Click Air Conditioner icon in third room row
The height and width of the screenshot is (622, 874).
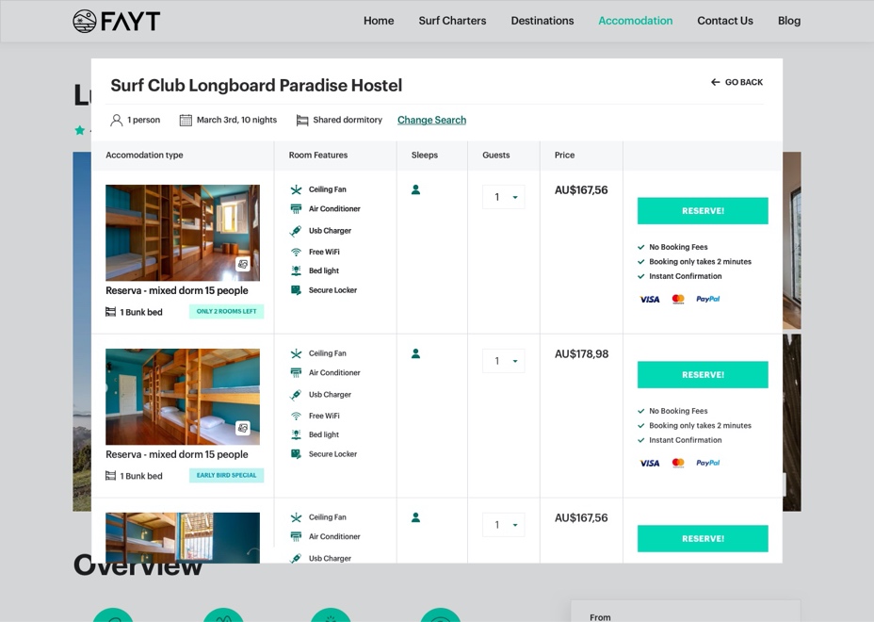(x=296, y=536)
